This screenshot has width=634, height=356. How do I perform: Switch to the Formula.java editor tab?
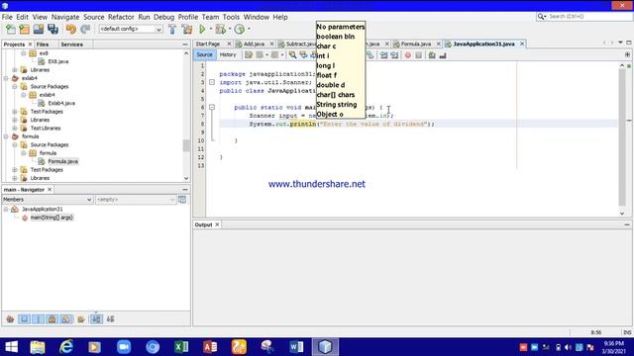pos(416,44)
